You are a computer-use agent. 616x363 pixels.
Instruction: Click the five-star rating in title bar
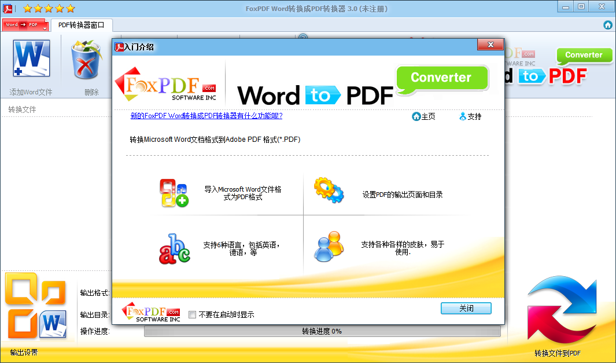tap(49, 8)
